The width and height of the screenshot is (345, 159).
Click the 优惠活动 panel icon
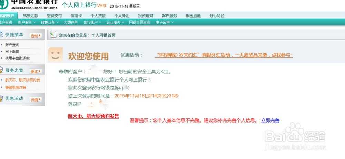coord(1,98)
